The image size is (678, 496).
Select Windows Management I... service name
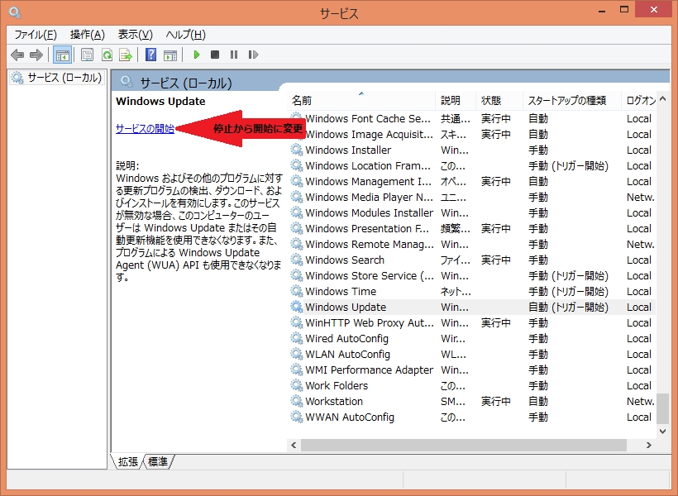(369, 181)
